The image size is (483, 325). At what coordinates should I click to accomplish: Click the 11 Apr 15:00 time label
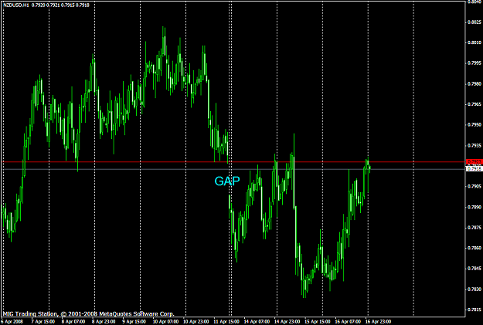pos(226,322)
